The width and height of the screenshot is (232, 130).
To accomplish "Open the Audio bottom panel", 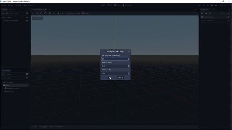I will point(51,127).
